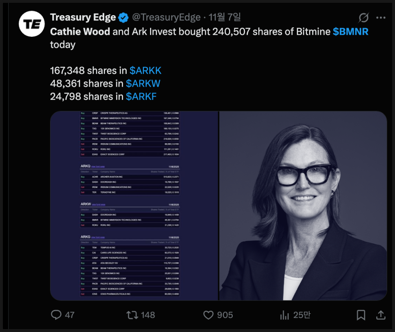
Task: Open the tweet via its 11월 7일 date
Action: (224, 18)
